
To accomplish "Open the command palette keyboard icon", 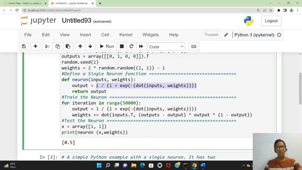I will [194, 46].
